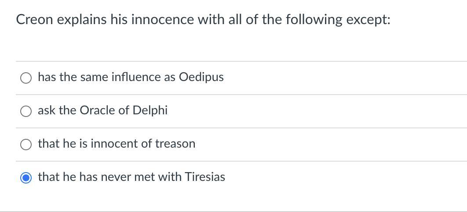The height and width of the screenshot is (212, 467).
Task: Click the answer text 'that he is innocent of treason'
Action: (117, 144)
